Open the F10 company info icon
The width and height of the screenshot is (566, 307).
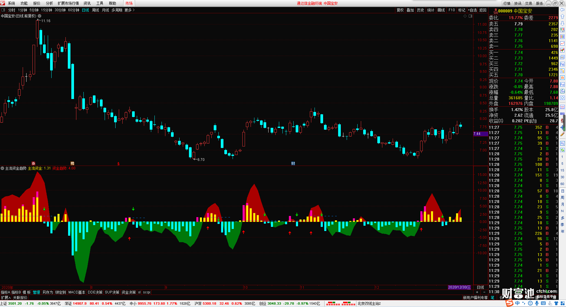pyautogui.click(x=562, y=64)
